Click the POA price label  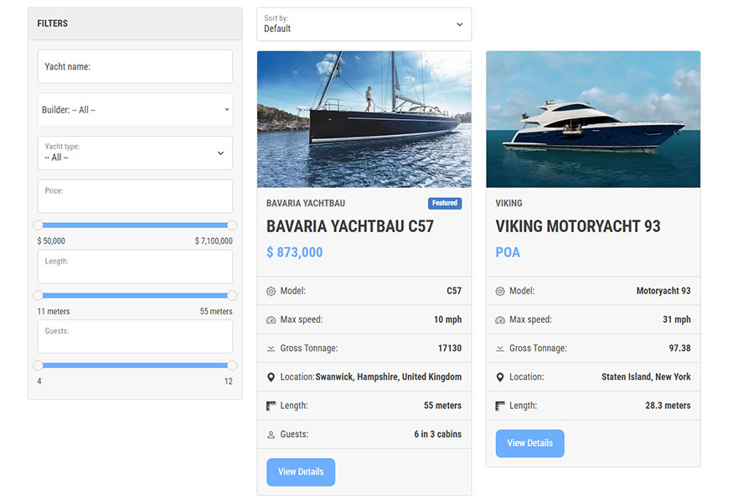[508, 252]
